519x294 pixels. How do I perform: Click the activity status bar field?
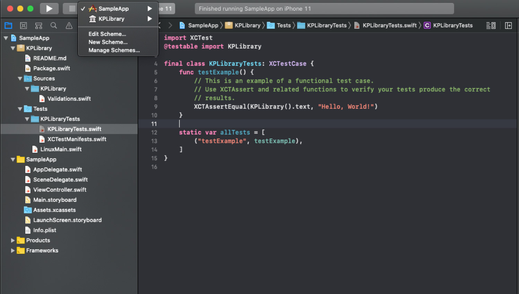click(x=324, y=9)
